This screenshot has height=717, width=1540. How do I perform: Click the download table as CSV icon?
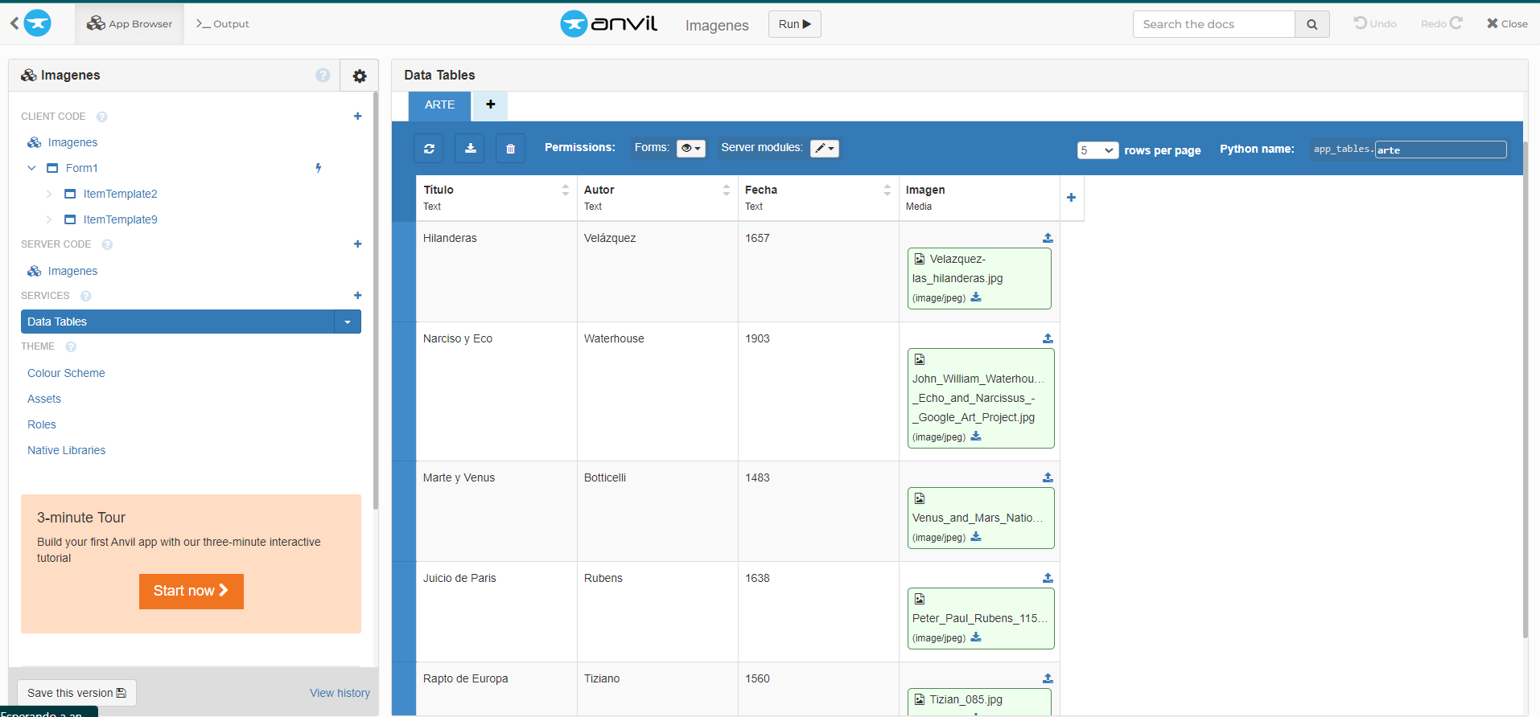click(470, 149)
